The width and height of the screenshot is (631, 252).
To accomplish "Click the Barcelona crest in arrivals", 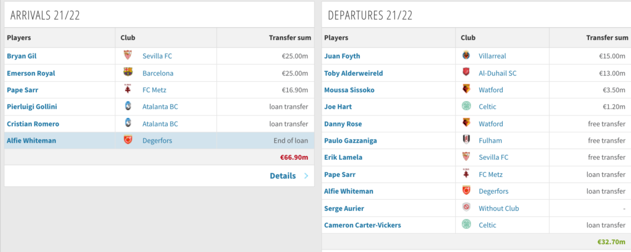I will click(x=128, y=73).
